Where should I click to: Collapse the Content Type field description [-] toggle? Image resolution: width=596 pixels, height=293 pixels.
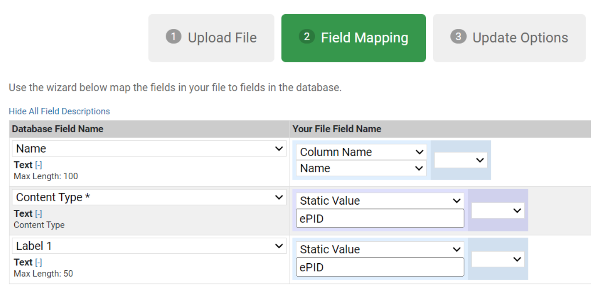[x=38, y=214]
